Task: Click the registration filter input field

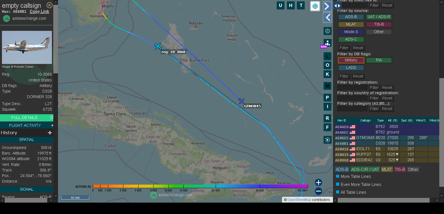Action: click(x=352, y=88)
